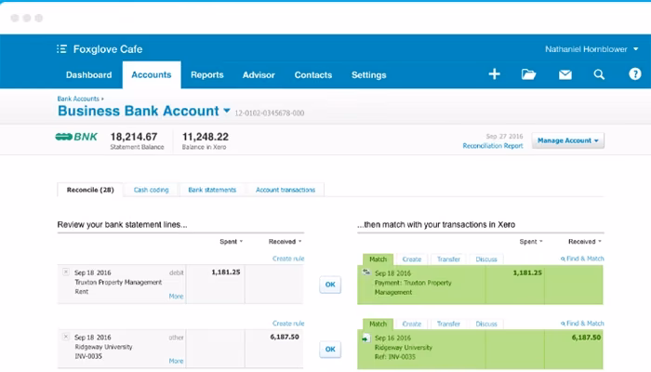651x372 pixels.
Task: Switch to the Bank statements tab
Action: (x=212, y=190)
